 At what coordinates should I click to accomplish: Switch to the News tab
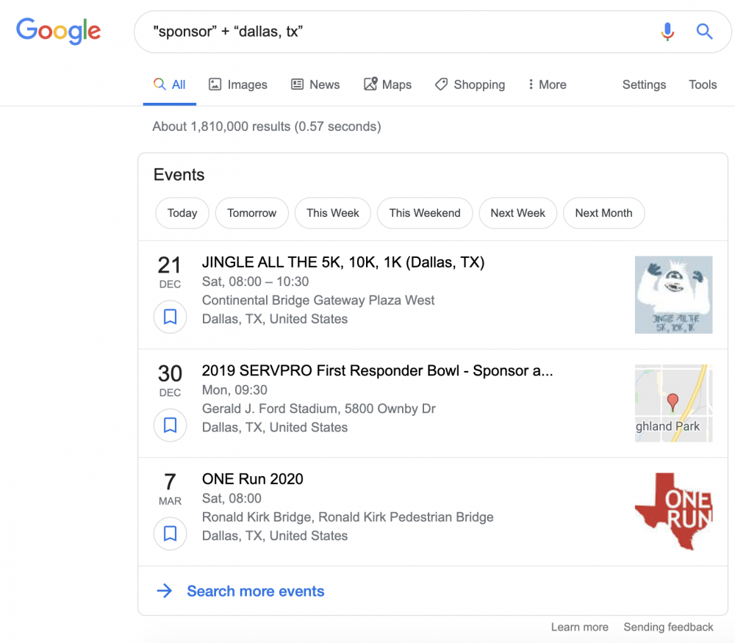coord(315,85)
